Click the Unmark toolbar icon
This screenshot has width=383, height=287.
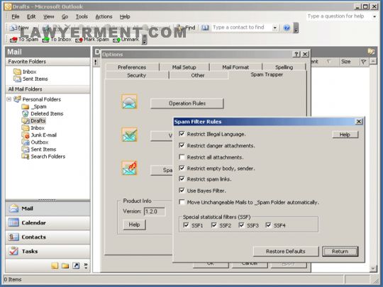pyautogui.click(x=117, y=40)
